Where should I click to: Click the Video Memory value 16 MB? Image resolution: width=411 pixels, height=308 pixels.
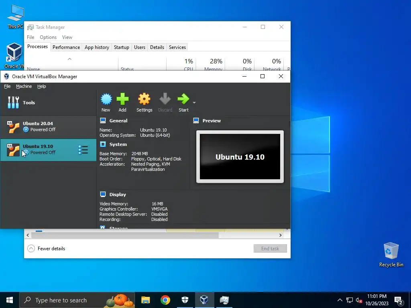[x=157, y=204]
